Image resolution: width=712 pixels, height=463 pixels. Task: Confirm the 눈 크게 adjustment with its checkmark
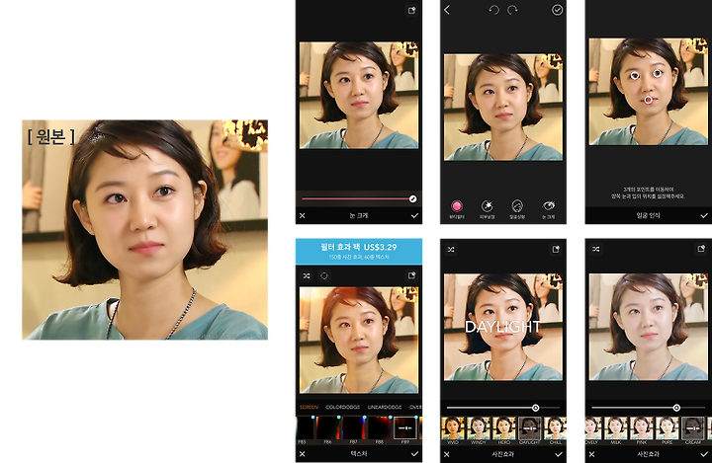tap(414, 216)
